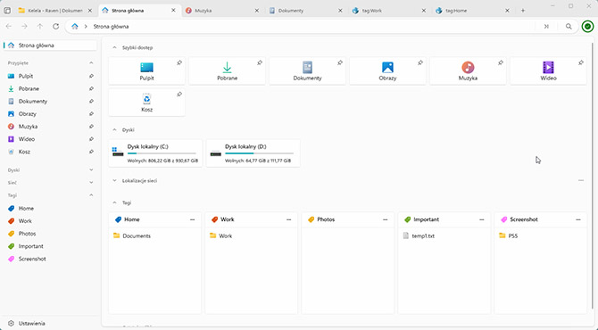
Task: Click the D: drive usage bar
Action: [x=260, y=153]
